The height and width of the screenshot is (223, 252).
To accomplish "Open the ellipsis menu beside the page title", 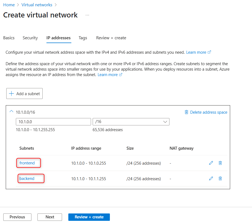I will (87, 15).
